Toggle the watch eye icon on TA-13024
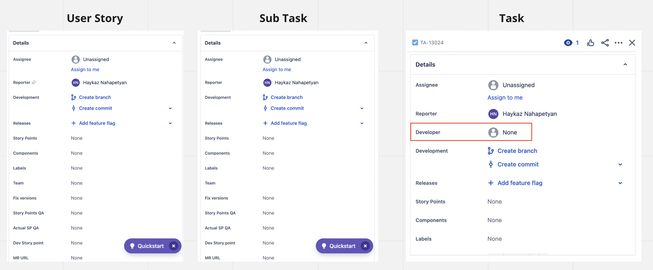Screen dimensions: 653x270 pos(568,43)
